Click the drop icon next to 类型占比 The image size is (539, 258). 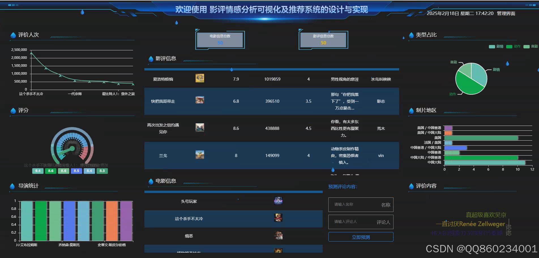(x=411, y=35)
